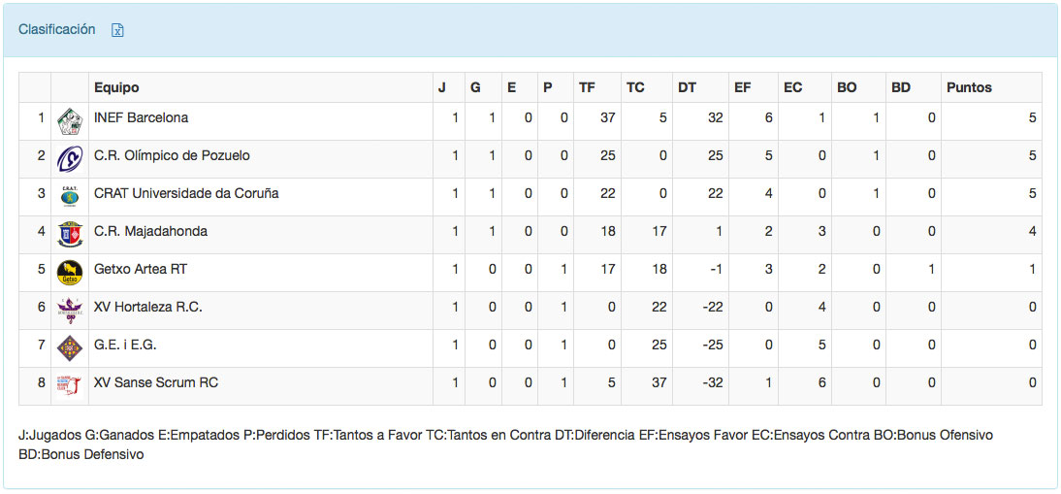Click the Getxo Artea RT logo
The height and width of the screenshot is (494, 1061).
pyautogui.click(x=70, y=272)
